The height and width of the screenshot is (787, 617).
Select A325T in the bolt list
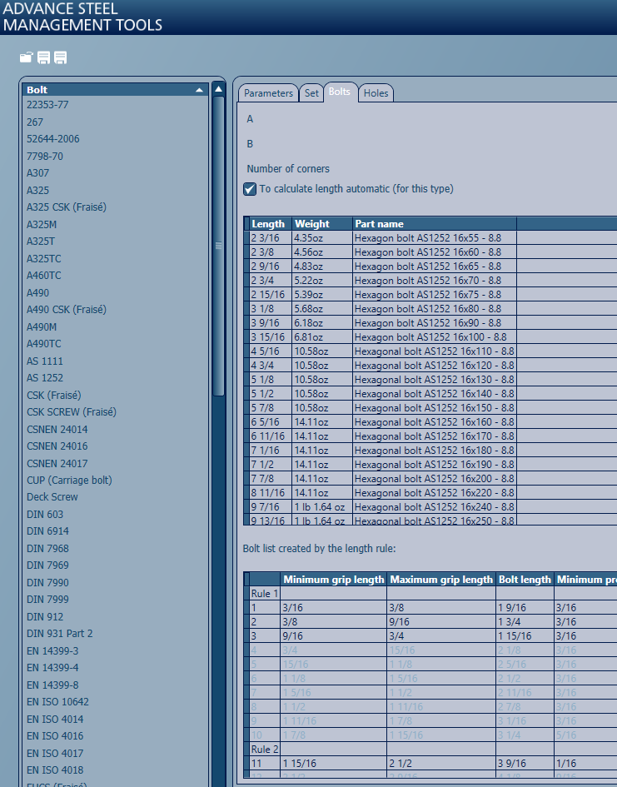tap(41, 242)
